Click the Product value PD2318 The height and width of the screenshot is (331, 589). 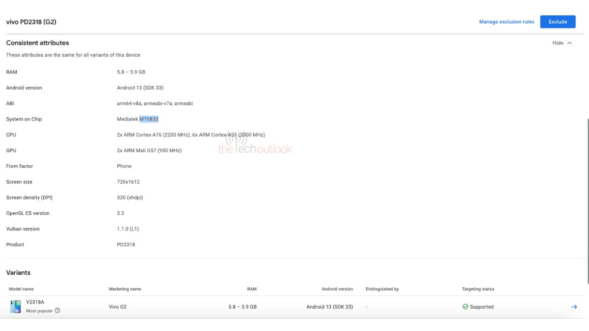tap(126, 245)
